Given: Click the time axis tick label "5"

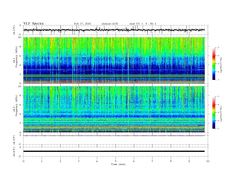Looking at the screenshot, I should [x=116, y=161].
